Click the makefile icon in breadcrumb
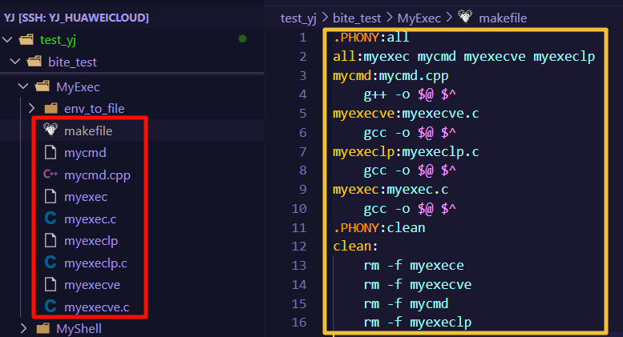The image size is (623, 337). (x=465, y=17)
